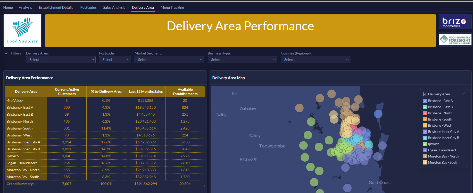The image size is (473, 193).
Task: Switch to the Sales Analysis tab
Action: tap(114, 7)
